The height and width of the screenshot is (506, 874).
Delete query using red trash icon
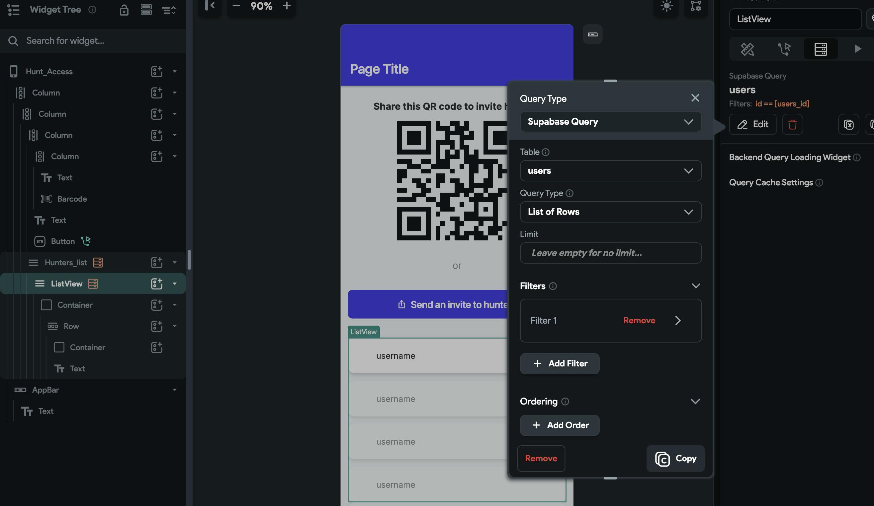[792, 124]
